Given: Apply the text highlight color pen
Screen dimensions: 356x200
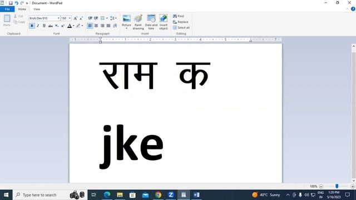Looking at the screenshot, I should pos(78,26).
